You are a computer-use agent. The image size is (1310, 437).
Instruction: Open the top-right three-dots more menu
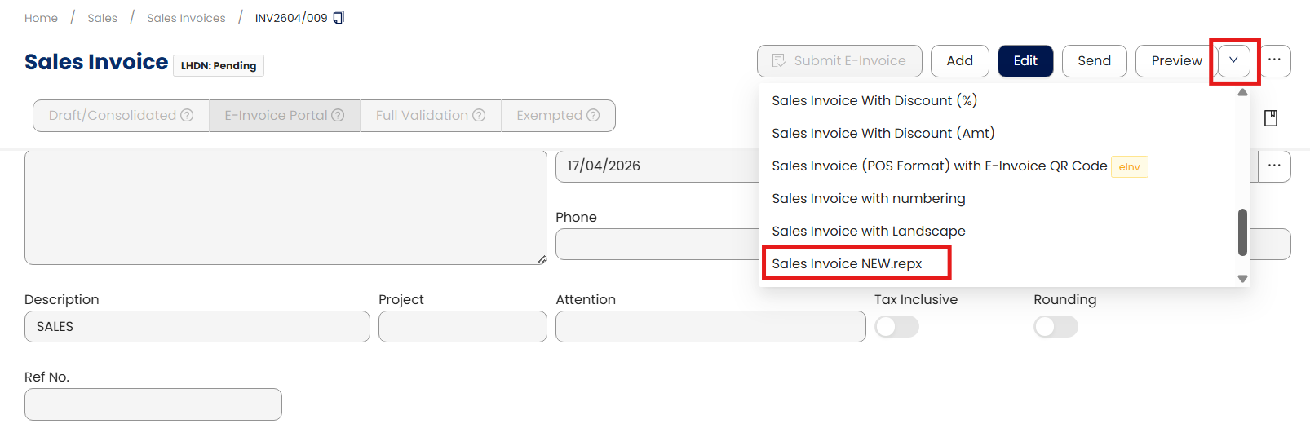[1274, 60]
